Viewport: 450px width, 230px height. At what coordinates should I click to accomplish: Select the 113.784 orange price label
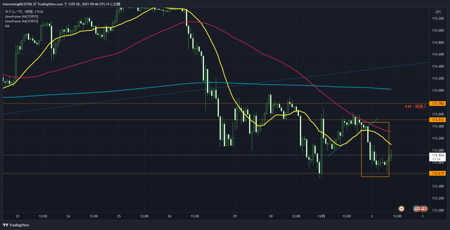click(x=438, y=104)
